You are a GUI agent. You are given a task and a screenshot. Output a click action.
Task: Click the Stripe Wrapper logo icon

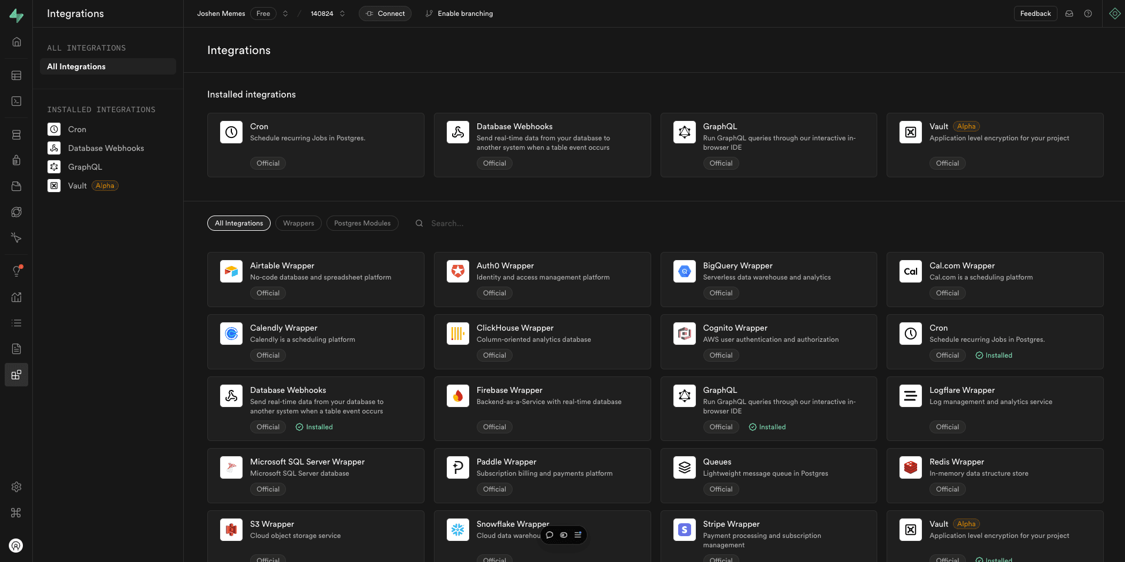point(685,530)
